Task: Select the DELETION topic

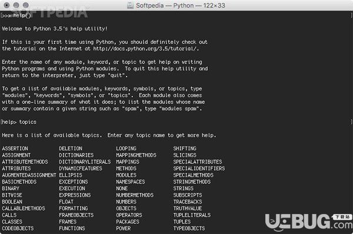Action: coord(71,149)
